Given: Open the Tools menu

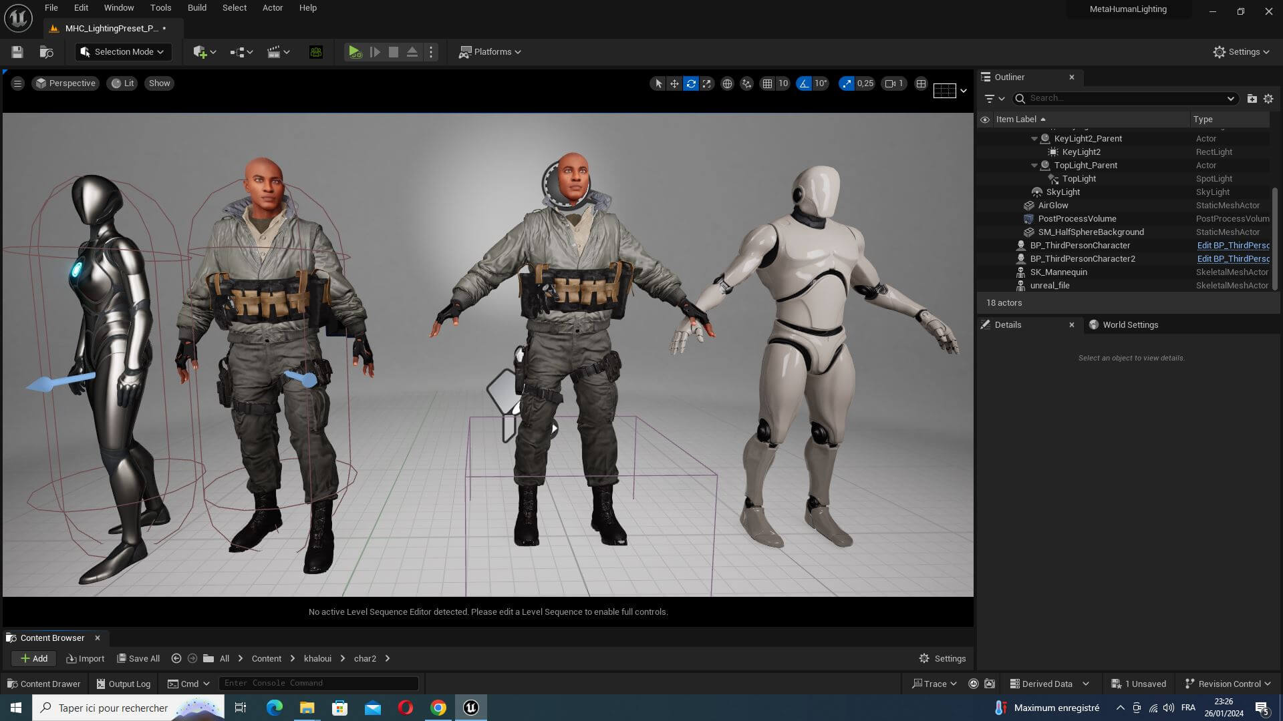Looking at the screenshot, I should (x=160, y=8).
